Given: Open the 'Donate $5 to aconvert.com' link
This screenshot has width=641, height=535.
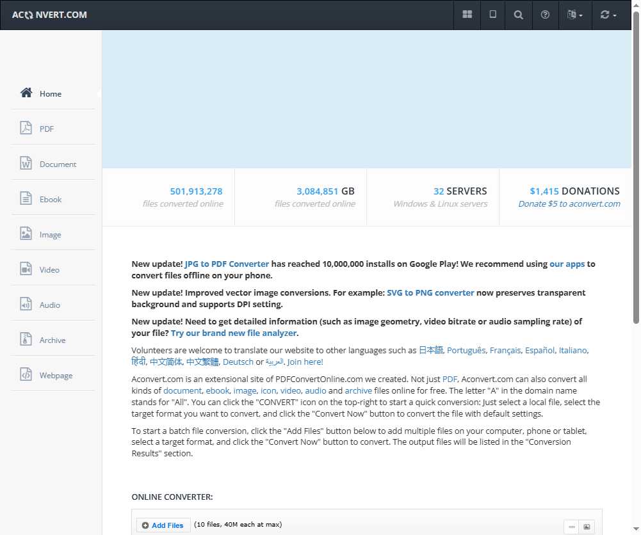Looking at the screenshot, I should click(569, 204).
